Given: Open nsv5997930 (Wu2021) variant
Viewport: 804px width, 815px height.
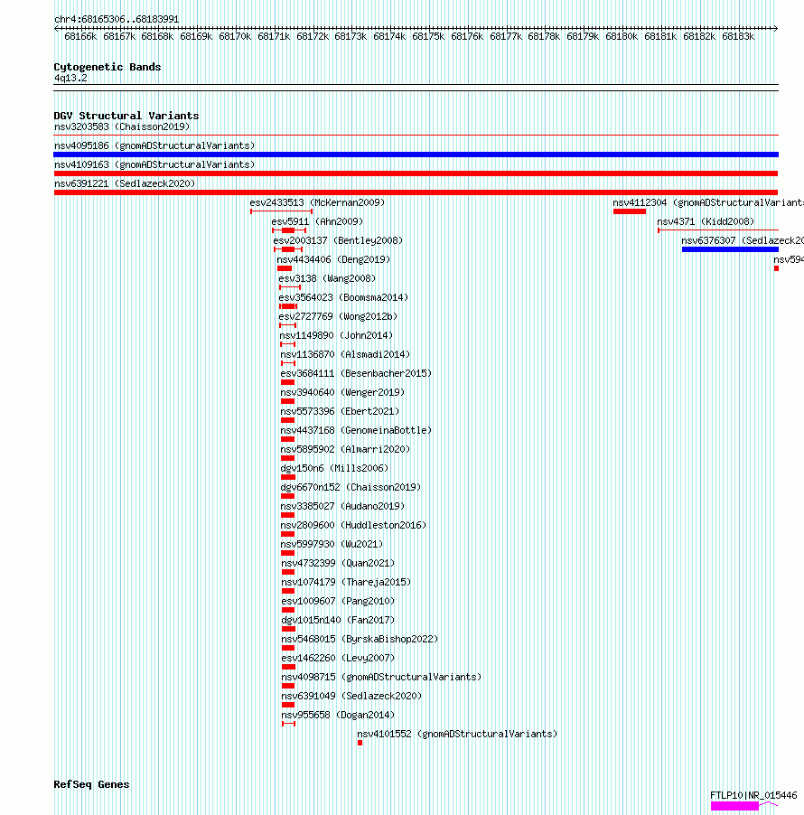Looking at the screenshot, I should click(332, 544).
